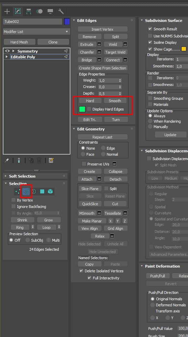This screenshot has height=337, width=188.
Task: Expand the Symmetry modifier in stack
Action: coord(14,51)
